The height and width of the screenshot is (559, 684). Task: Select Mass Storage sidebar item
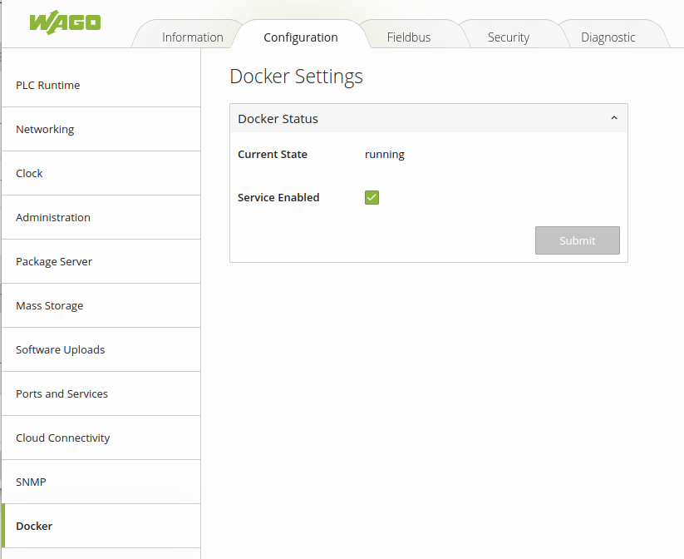[50, 306]
